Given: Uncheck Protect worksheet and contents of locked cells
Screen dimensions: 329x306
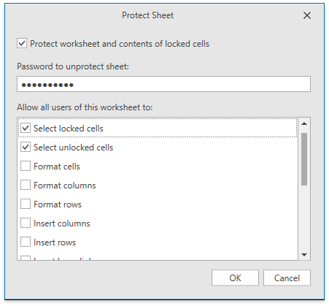Looking at the screenshot, I should (x=22, y=44).
